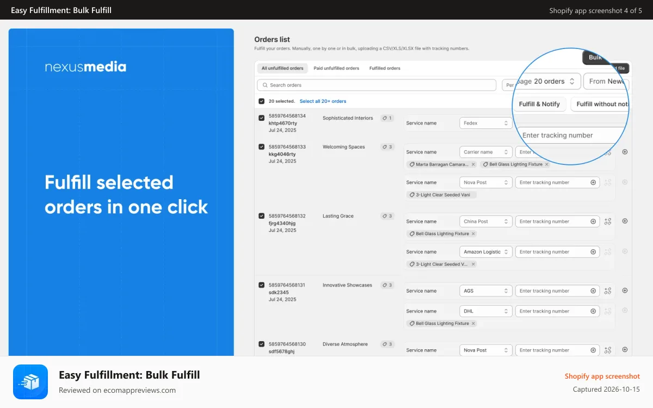The width and height of the screenshot is (653, 408).
Task: Click the split items icon on AGS row
Action: click(x=608, y=291)
